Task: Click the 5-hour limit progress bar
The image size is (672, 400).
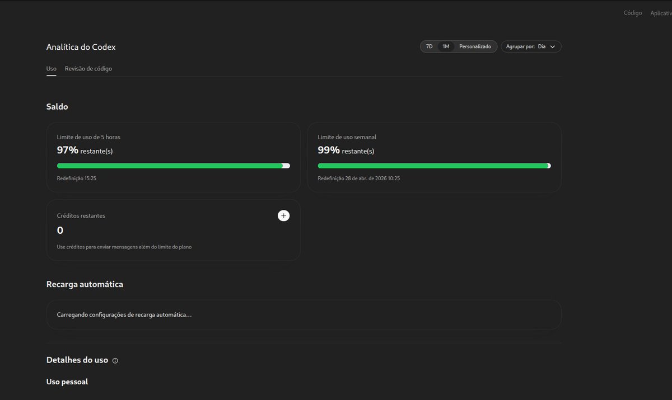Action: [x=174, y=166]
